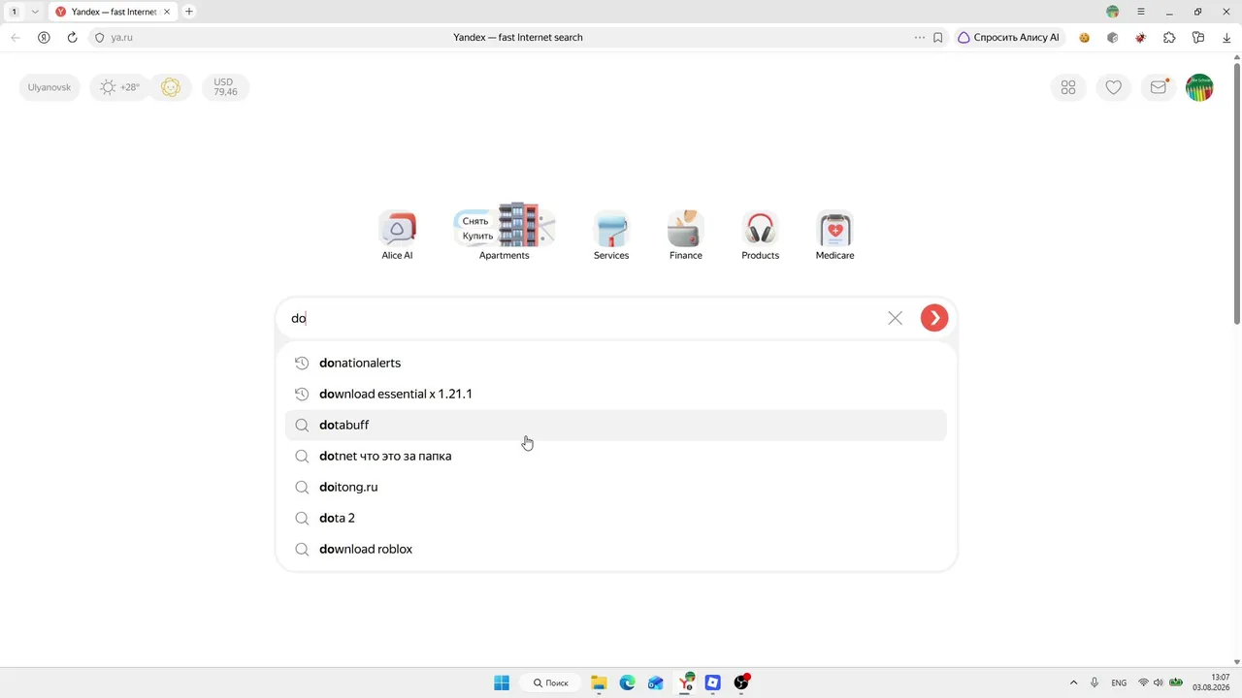Choose the 'dota 2' suggestion
Image resolution: width=1242 pixels, height=698 pixels.
(x=616, y=518)
